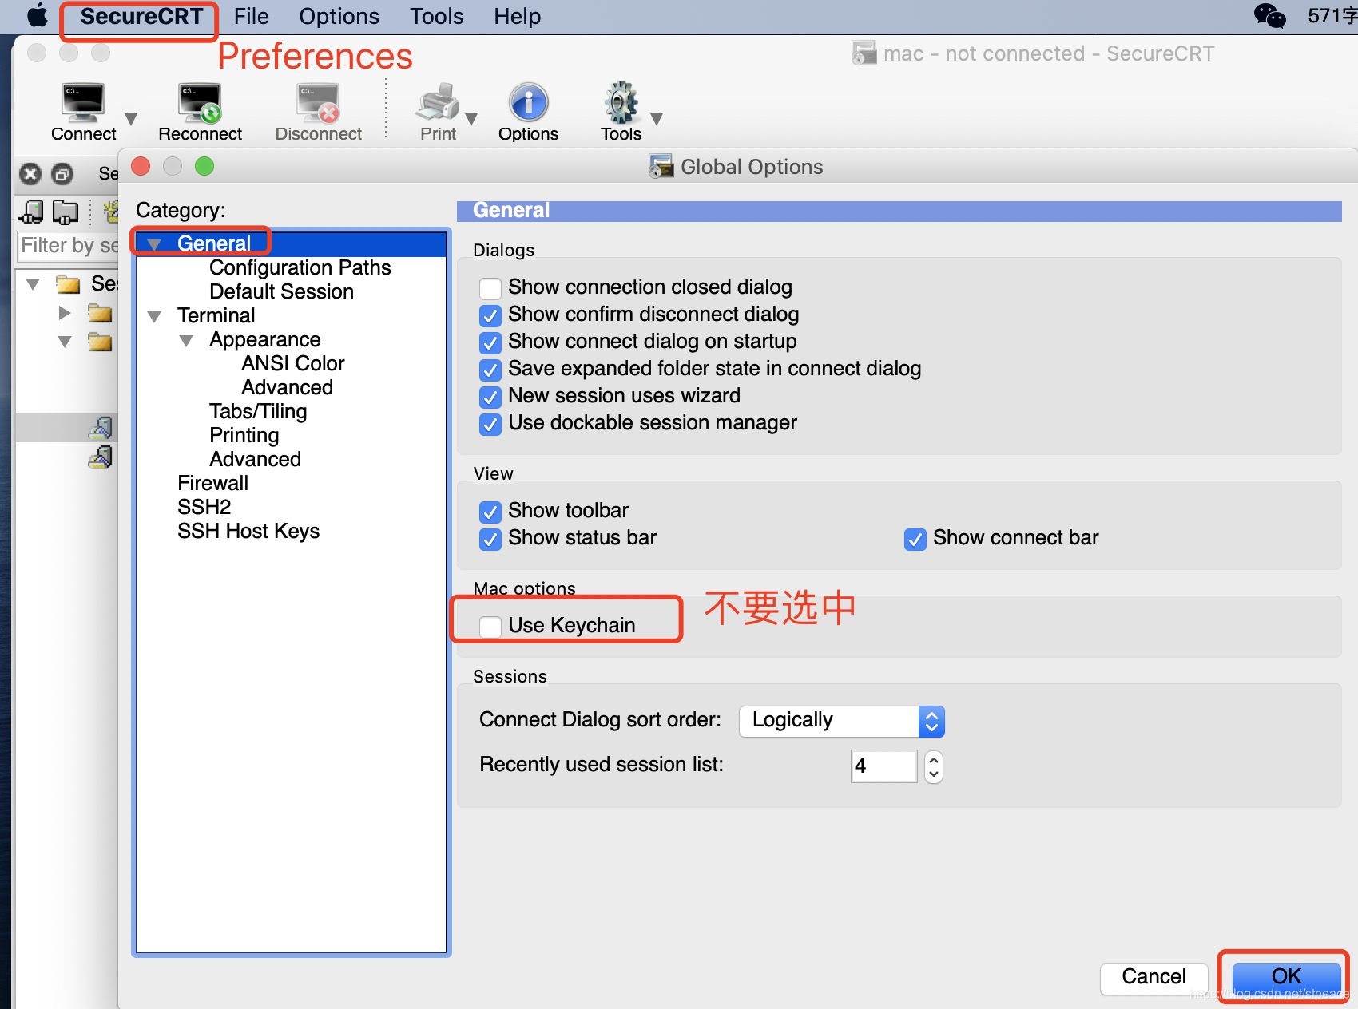The height and width of the screenshot is (1009, 1358).
Task: Open the Tools menu in menu bar
Action: (x=436, y=16)
